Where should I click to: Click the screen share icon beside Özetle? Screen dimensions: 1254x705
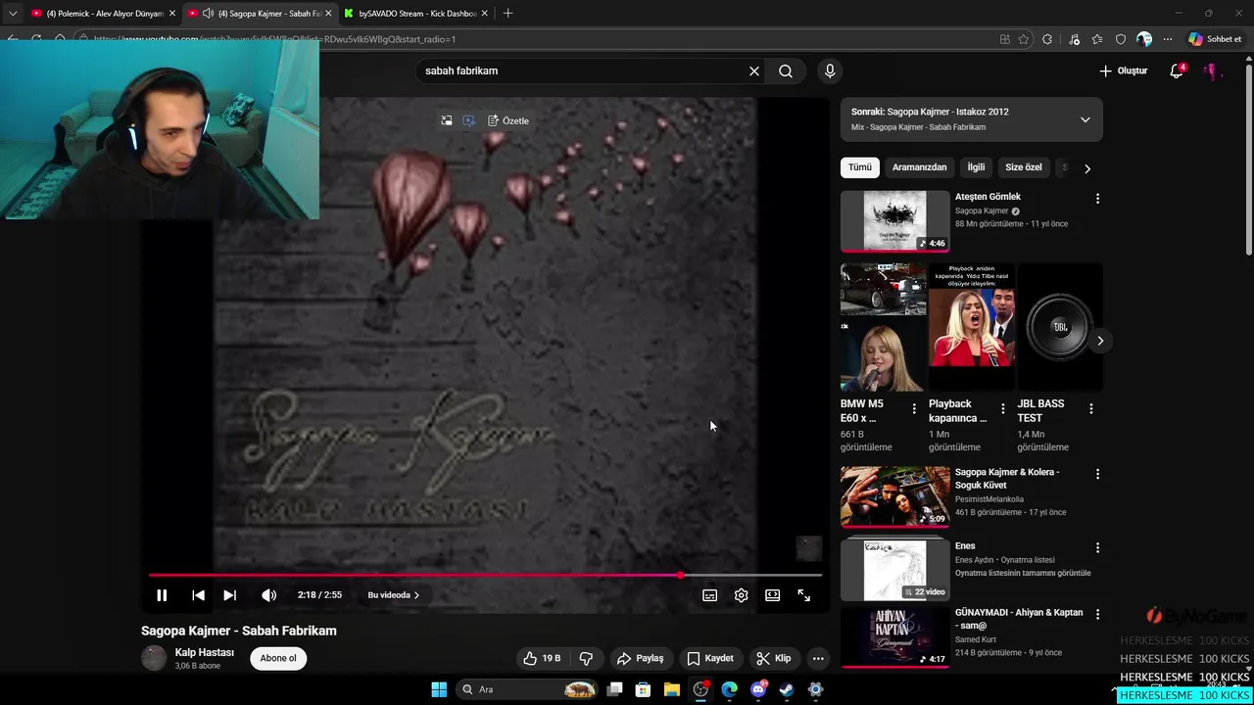469,120
